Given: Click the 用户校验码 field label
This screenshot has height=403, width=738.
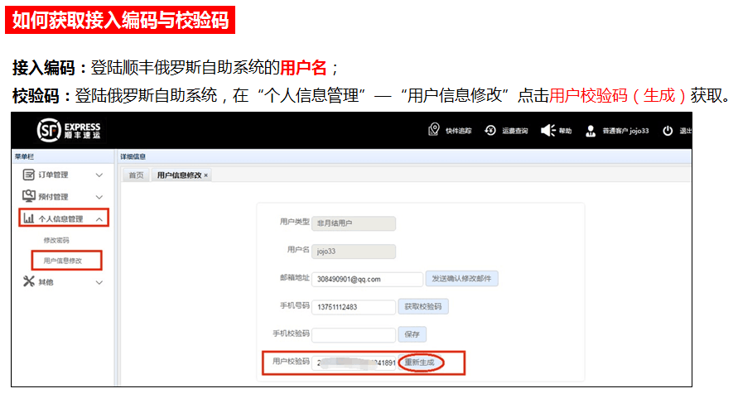Looking at the screenshot, I should [291, 361].
